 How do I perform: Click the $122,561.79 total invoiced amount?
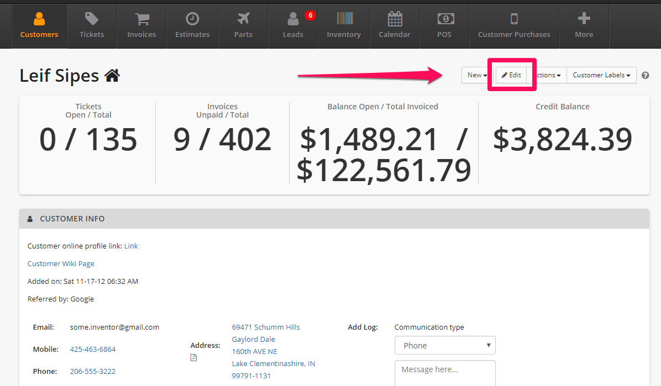[x=384, y=170]
